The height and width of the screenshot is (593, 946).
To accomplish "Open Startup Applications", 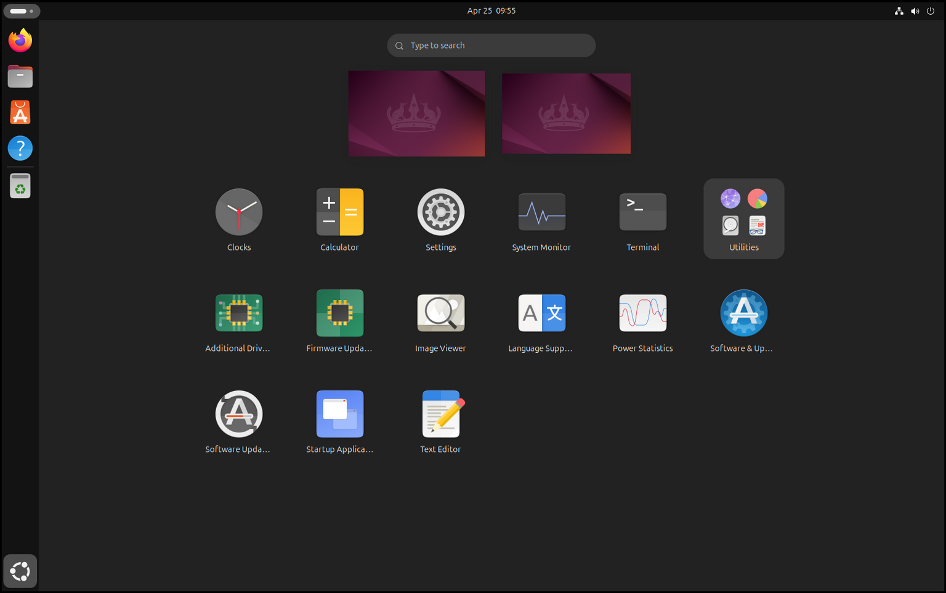I will coord(339,414).
